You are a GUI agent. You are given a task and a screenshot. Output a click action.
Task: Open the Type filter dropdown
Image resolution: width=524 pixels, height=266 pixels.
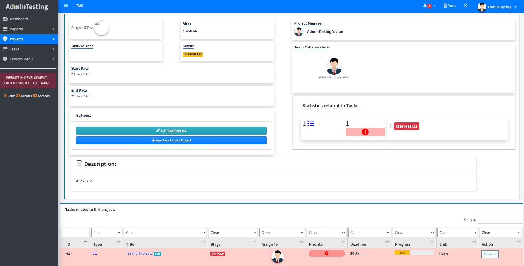click(x=107, y=233)
